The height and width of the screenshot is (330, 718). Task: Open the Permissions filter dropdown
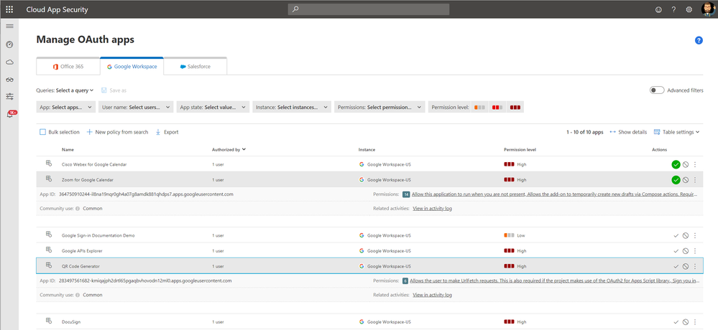click(x=379, y=108)
